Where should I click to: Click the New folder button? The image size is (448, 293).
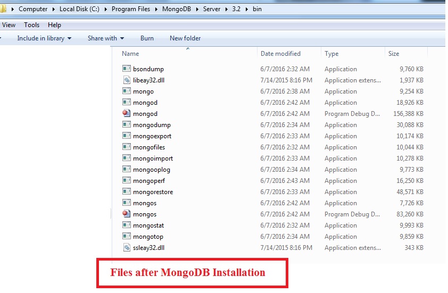[185, 38]
